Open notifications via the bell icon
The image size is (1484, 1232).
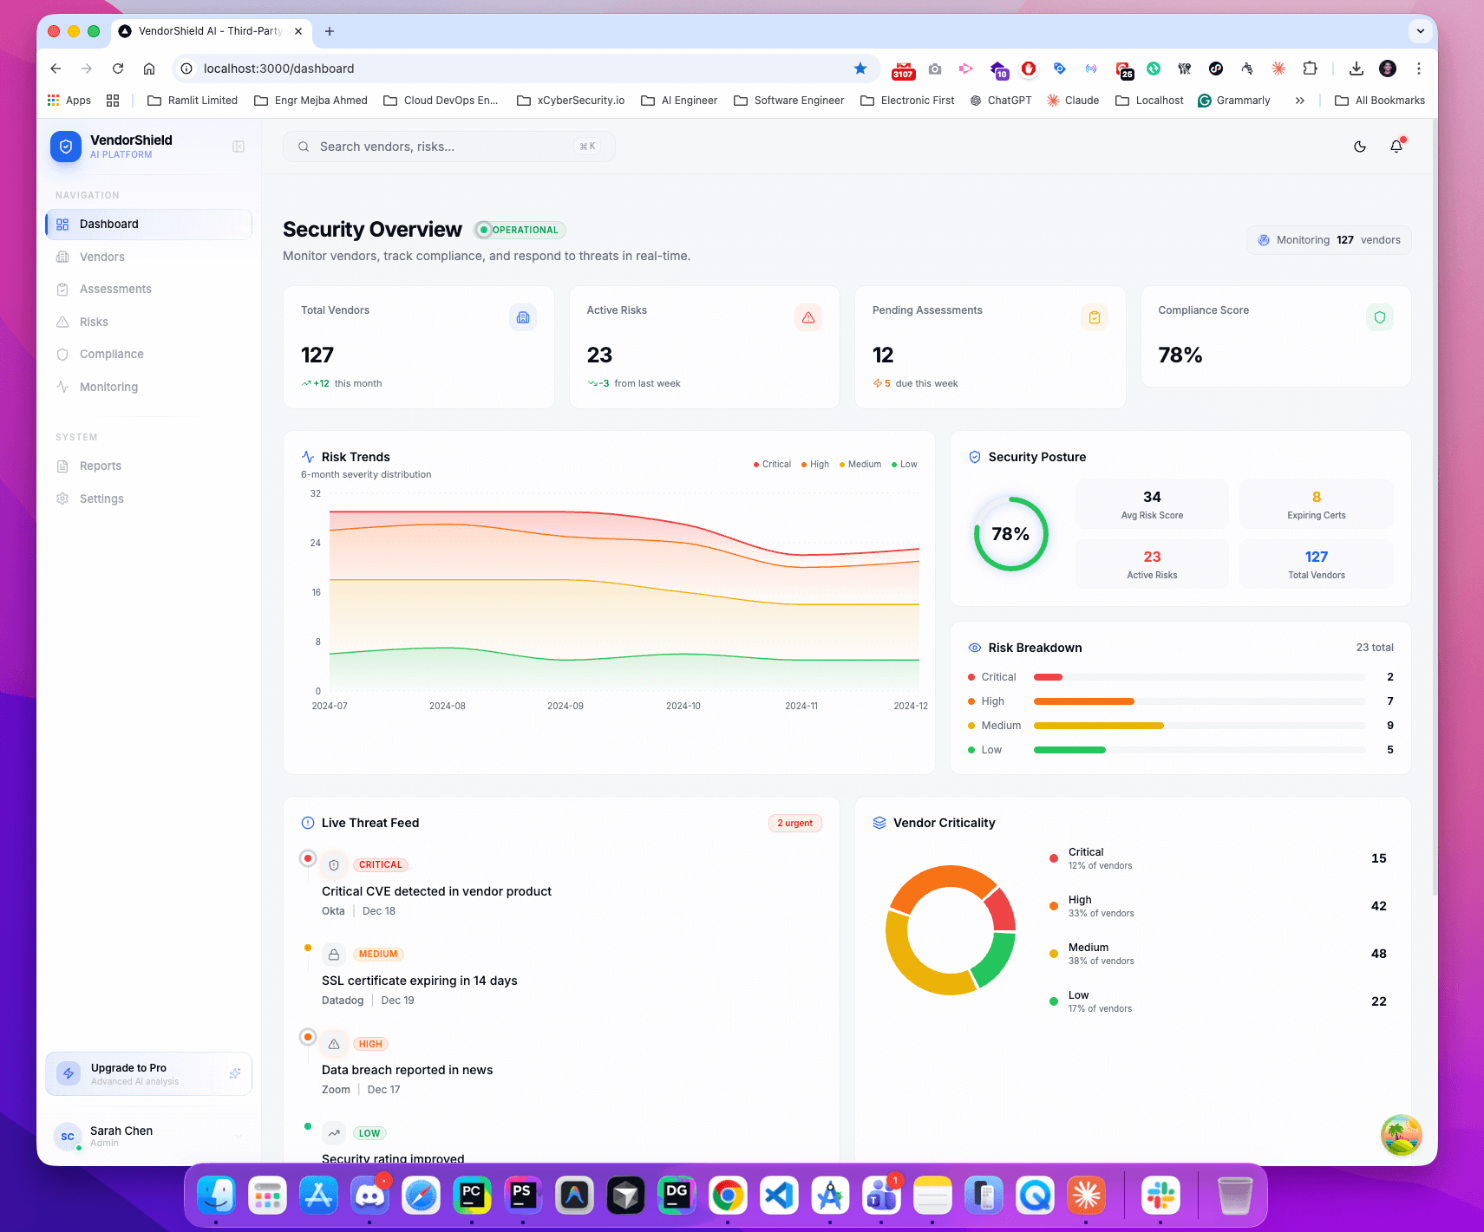1396,147
